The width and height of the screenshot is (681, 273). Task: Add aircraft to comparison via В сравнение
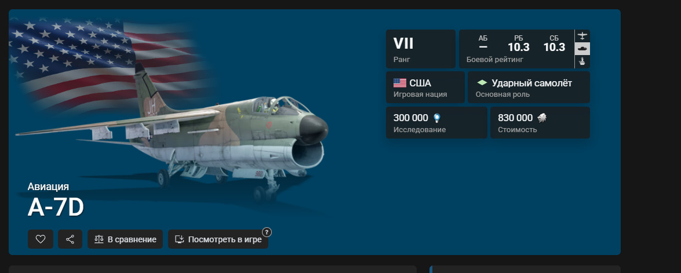pos(125,239)
